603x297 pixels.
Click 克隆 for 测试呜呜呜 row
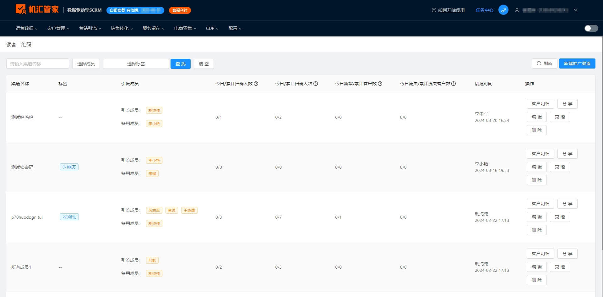click(560, 117)
